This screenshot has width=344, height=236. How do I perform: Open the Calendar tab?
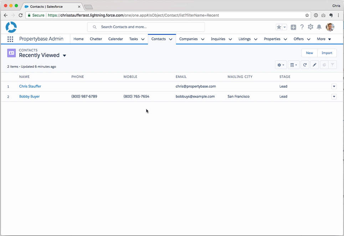115,39
